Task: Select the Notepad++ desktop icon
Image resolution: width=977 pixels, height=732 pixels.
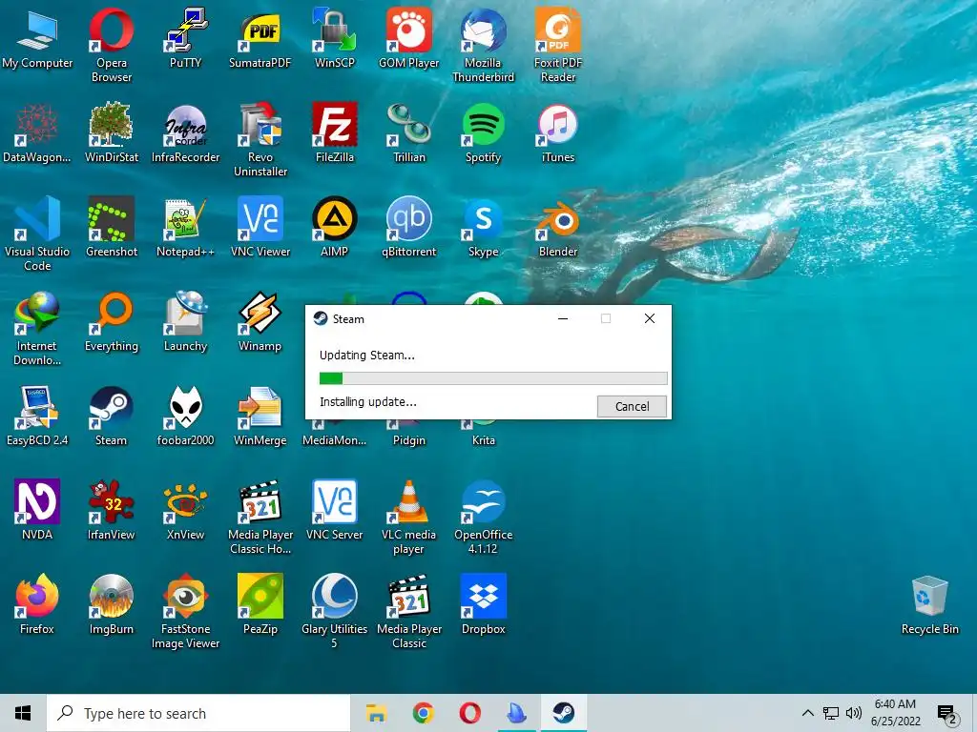Action: click(186, 227)
